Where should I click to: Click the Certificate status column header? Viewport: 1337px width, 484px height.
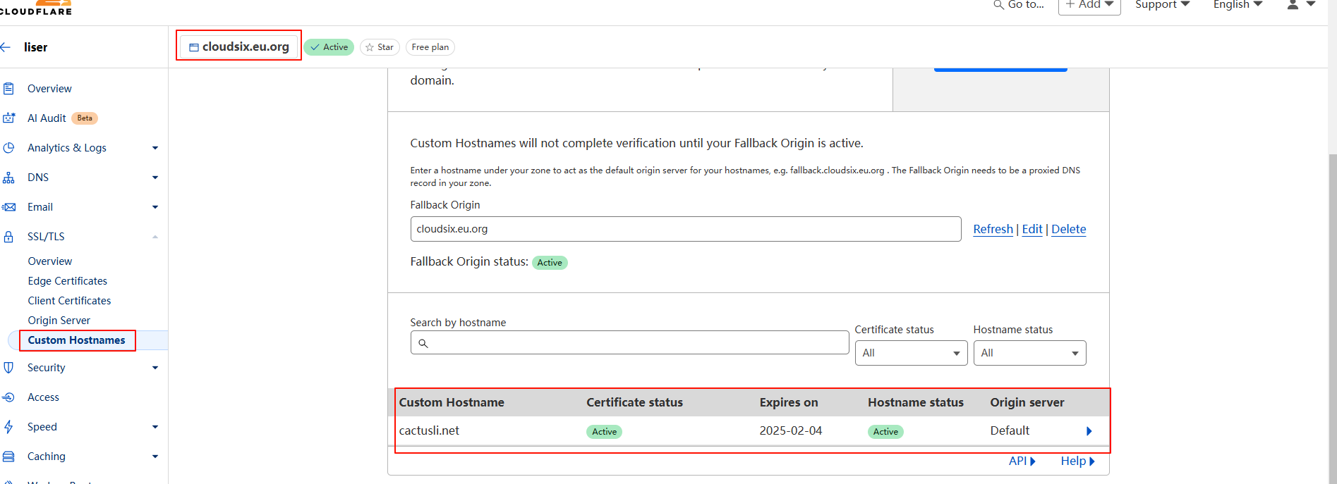pos(634,402)
